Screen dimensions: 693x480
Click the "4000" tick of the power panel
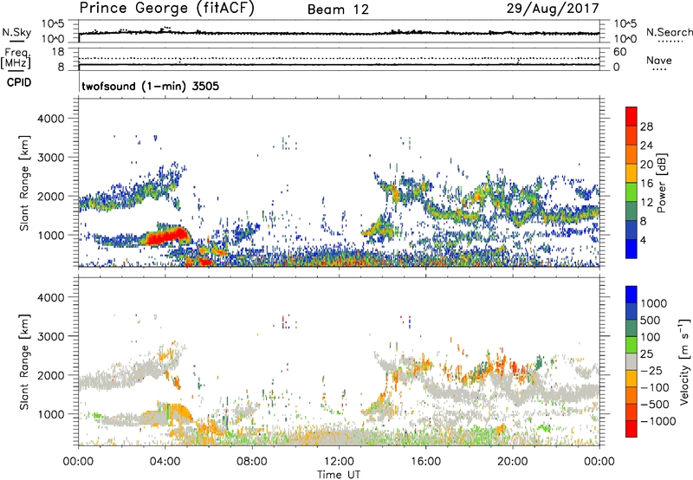50,119
